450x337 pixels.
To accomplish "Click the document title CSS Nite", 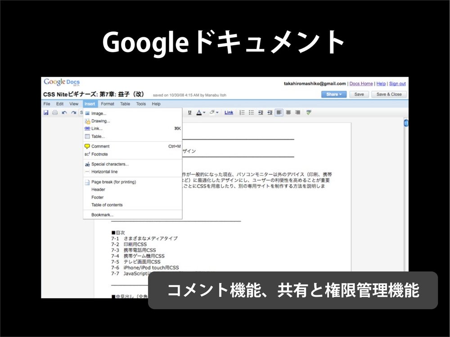I will coord(93,94).
